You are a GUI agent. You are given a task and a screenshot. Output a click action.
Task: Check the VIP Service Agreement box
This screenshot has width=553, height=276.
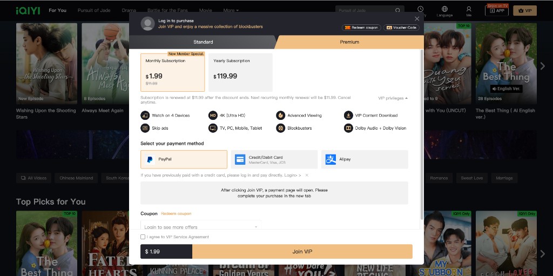[143, 237]
